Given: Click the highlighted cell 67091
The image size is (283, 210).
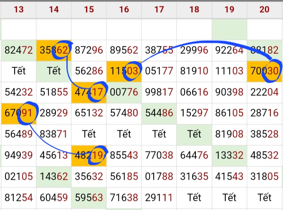Looking at the screenshot, I should coord(18,113).
